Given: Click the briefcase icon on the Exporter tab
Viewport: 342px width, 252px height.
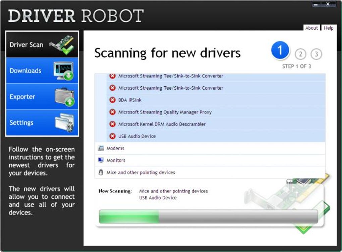Looking at the screenshot, I should pos(65,96).
